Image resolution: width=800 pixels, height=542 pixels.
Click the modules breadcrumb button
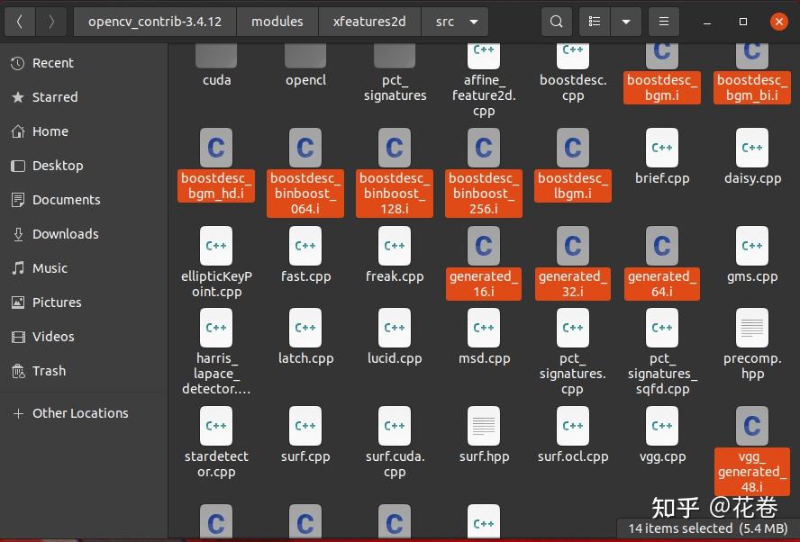point(277,21)
